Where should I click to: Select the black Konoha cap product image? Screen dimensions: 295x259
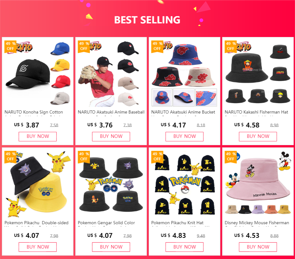[x=28, y=74]
